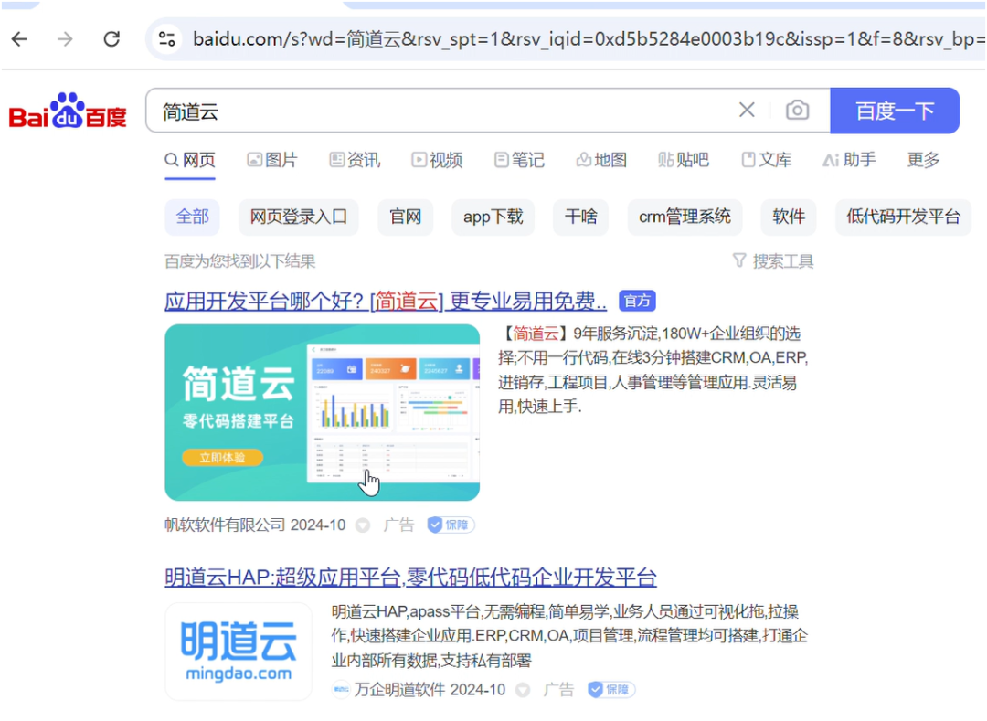Select the 官网 filter chip
The height and width of the screenshot is (721, 987).
point(405,217)
